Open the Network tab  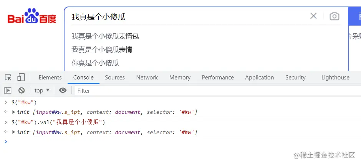tap(147, 78)
